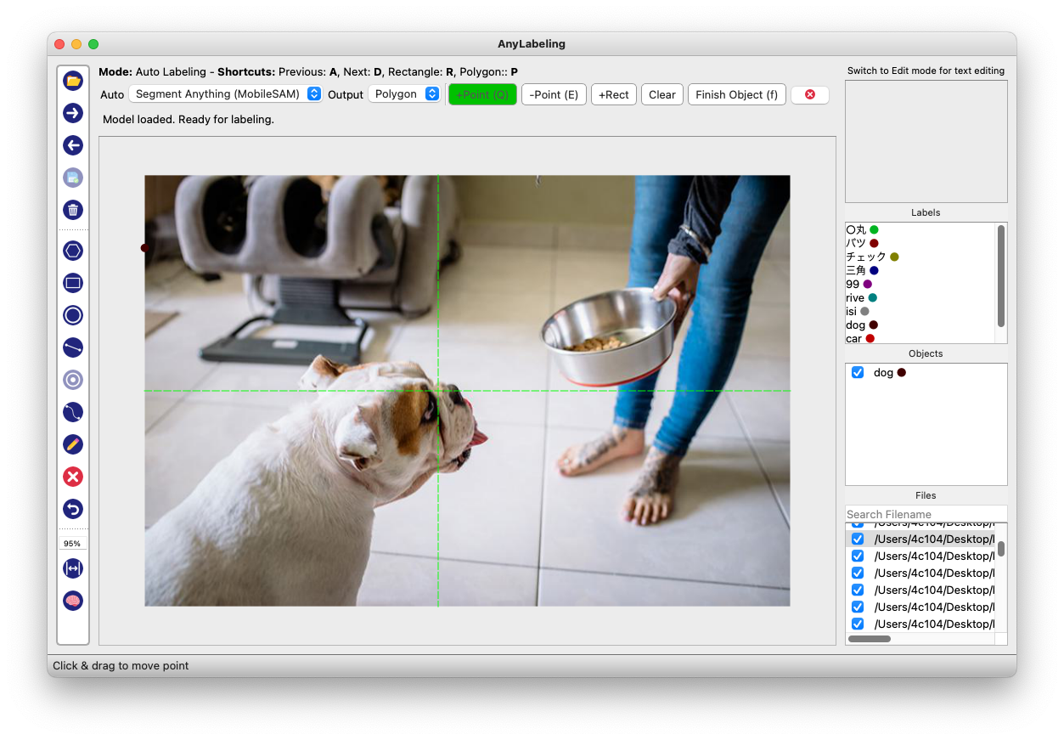
Task: Click the undo arrow icon
Action: (73, 509)
